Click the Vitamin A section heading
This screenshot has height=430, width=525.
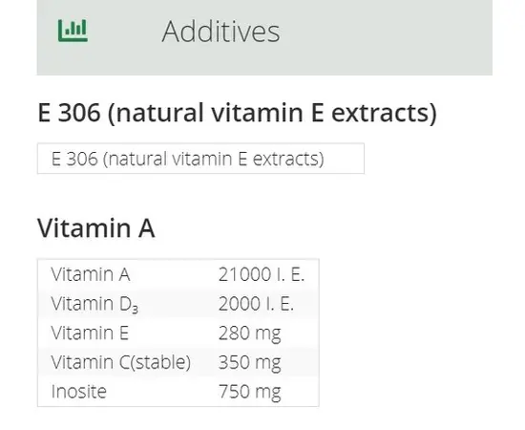point(96,228)
